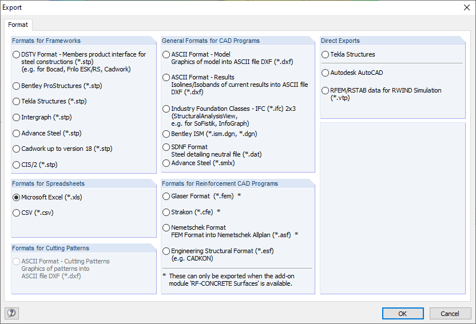Select the Format tab
Screen dimensions: 476x324
(18, 25)
